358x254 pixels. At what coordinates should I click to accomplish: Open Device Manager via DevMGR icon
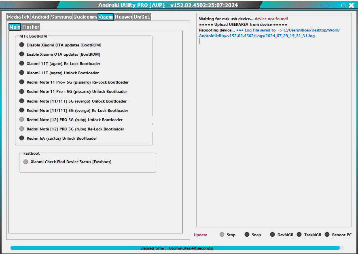tap(272, 234)
